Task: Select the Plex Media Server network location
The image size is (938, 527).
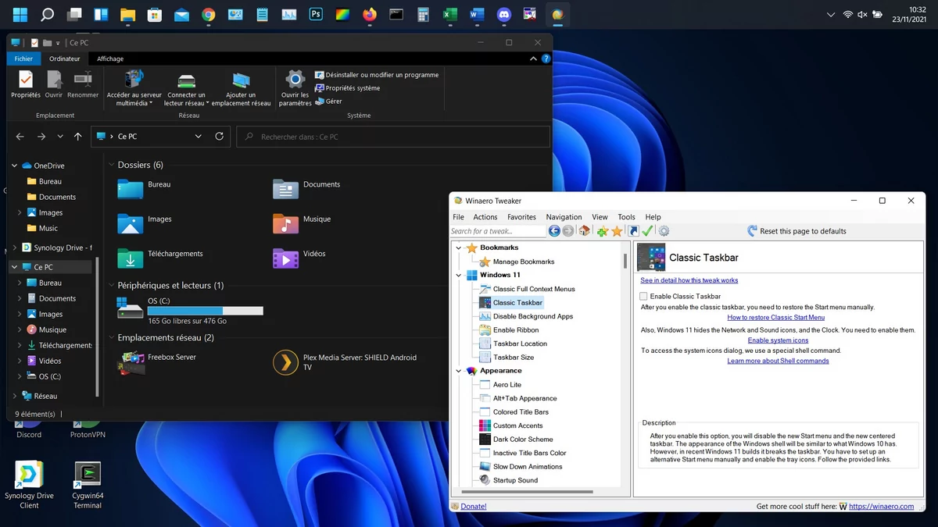Action: 348,362
